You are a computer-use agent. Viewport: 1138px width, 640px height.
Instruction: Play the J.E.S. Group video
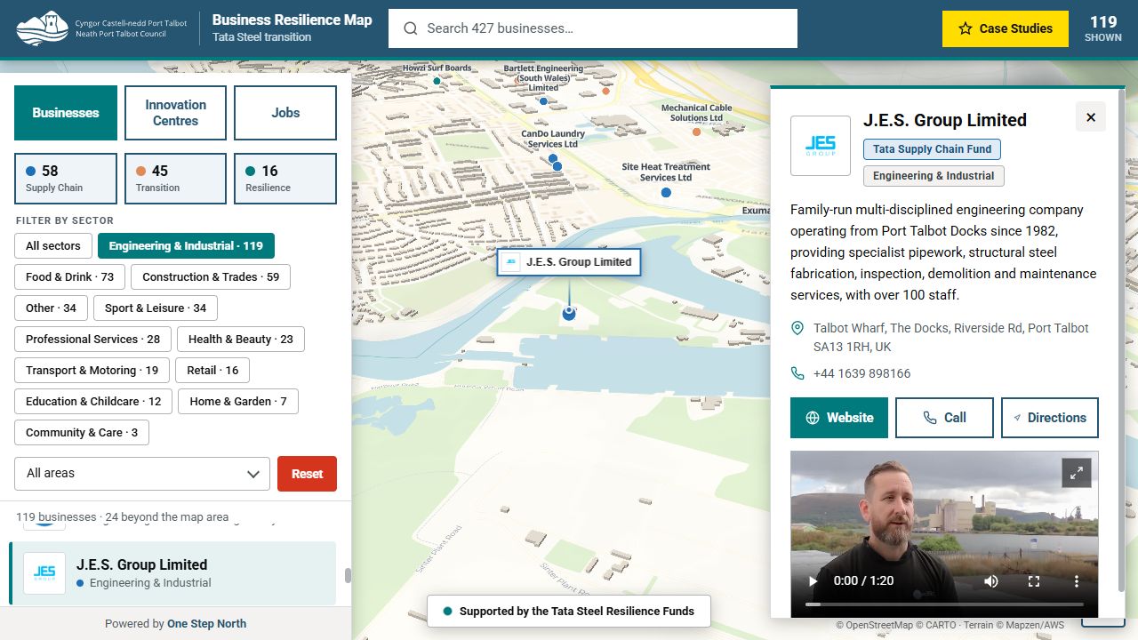click(x=813, y=580)
